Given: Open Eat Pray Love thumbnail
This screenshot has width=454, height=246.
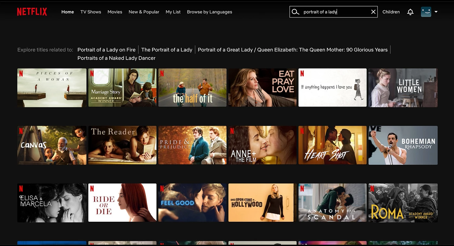Looking at the screenshot, I should pyautogui.click(x=262, y=87).
